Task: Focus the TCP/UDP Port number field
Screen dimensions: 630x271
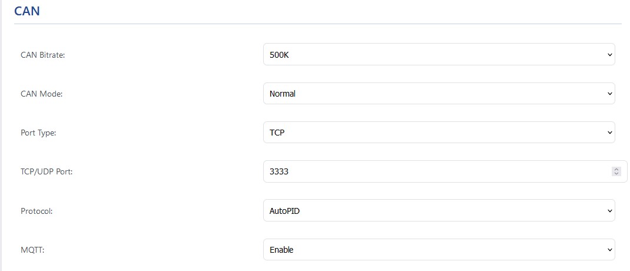Action: pos(436,171)
